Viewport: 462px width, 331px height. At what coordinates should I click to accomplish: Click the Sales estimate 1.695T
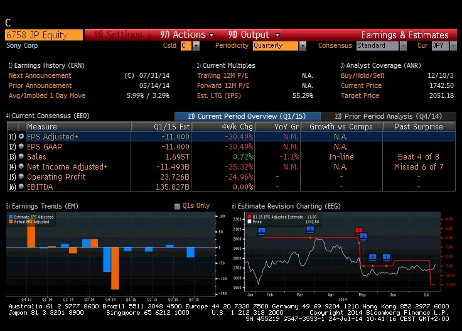point(177,156)
